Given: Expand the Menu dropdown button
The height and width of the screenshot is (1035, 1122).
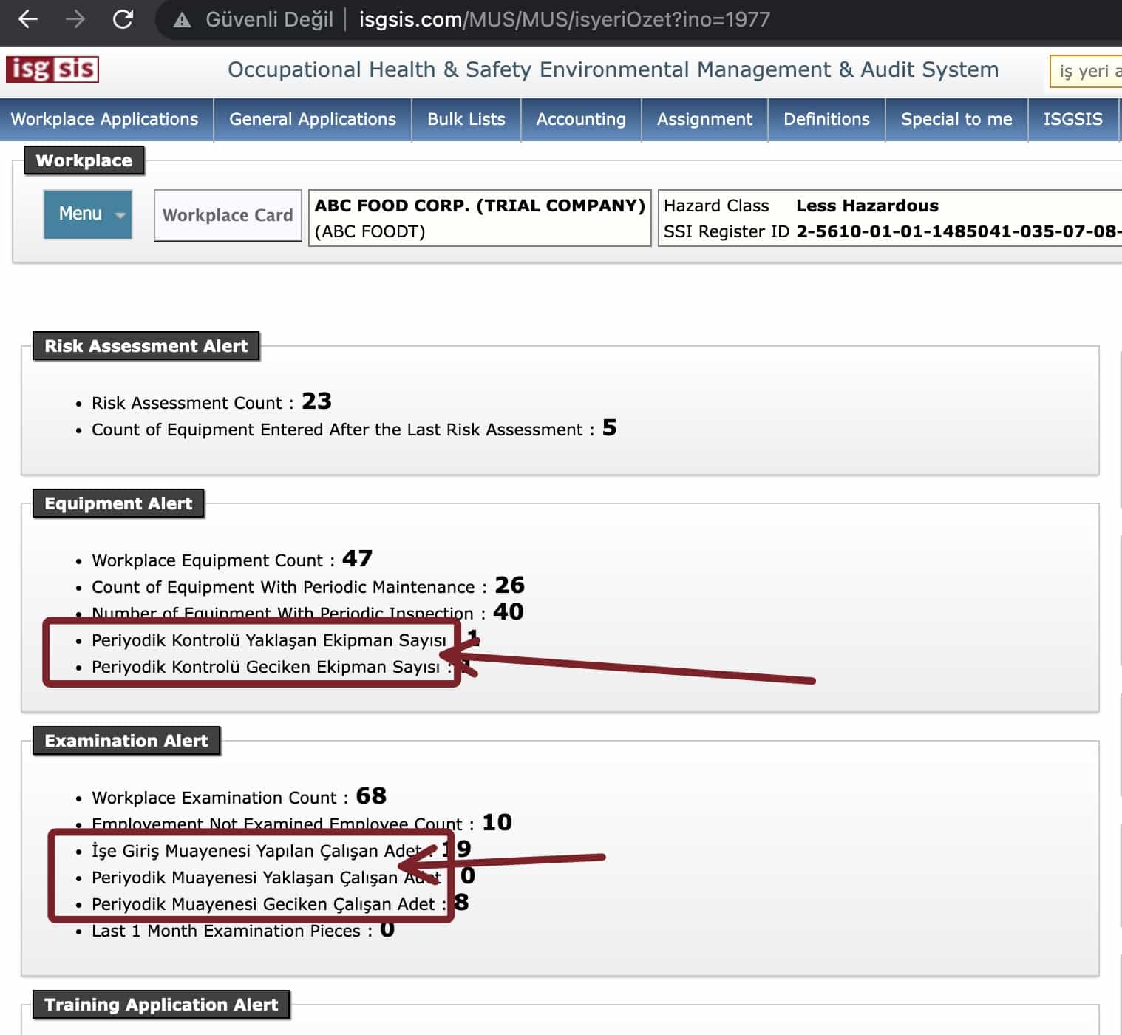Looking at the screenshot, I should (x=88, y=214).
